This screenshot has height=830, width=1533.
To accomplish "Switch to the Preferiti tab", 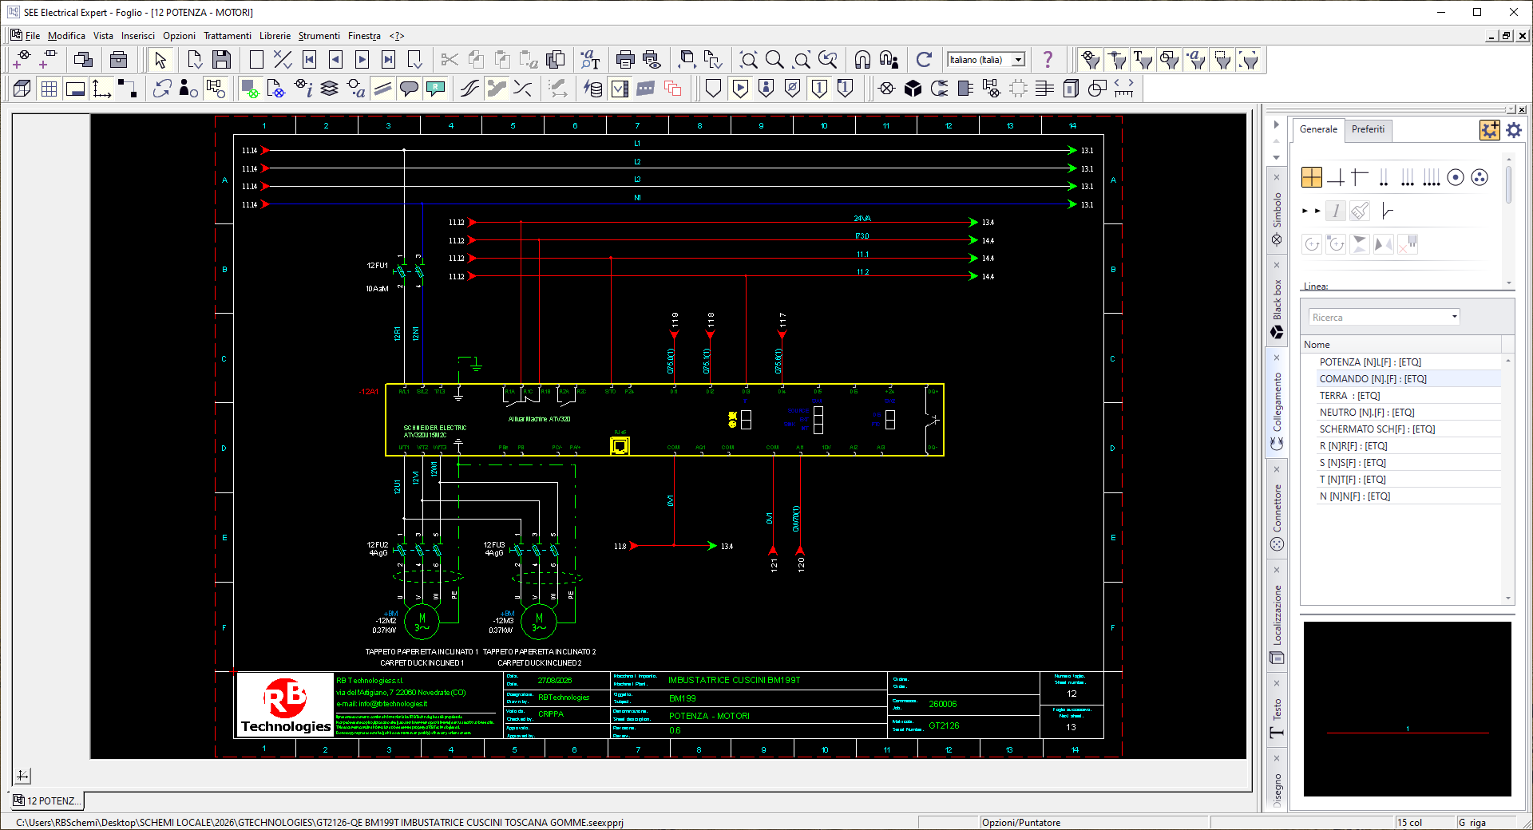I will (1368, 129).
